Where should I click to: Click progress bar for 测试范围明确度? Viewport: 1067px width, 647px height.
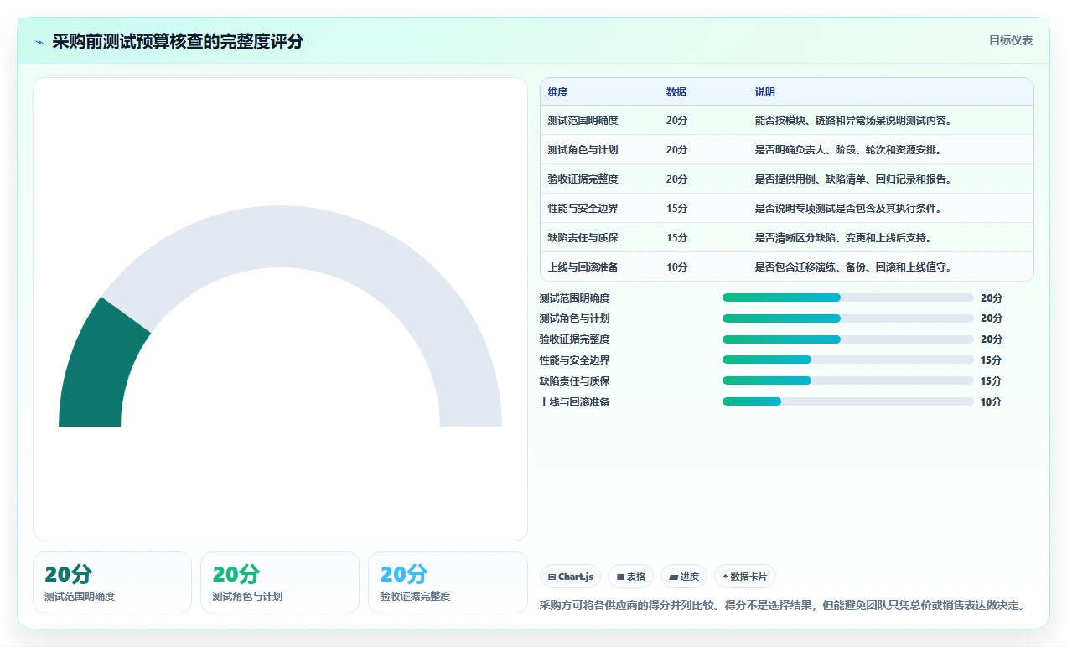pos(848,298)
